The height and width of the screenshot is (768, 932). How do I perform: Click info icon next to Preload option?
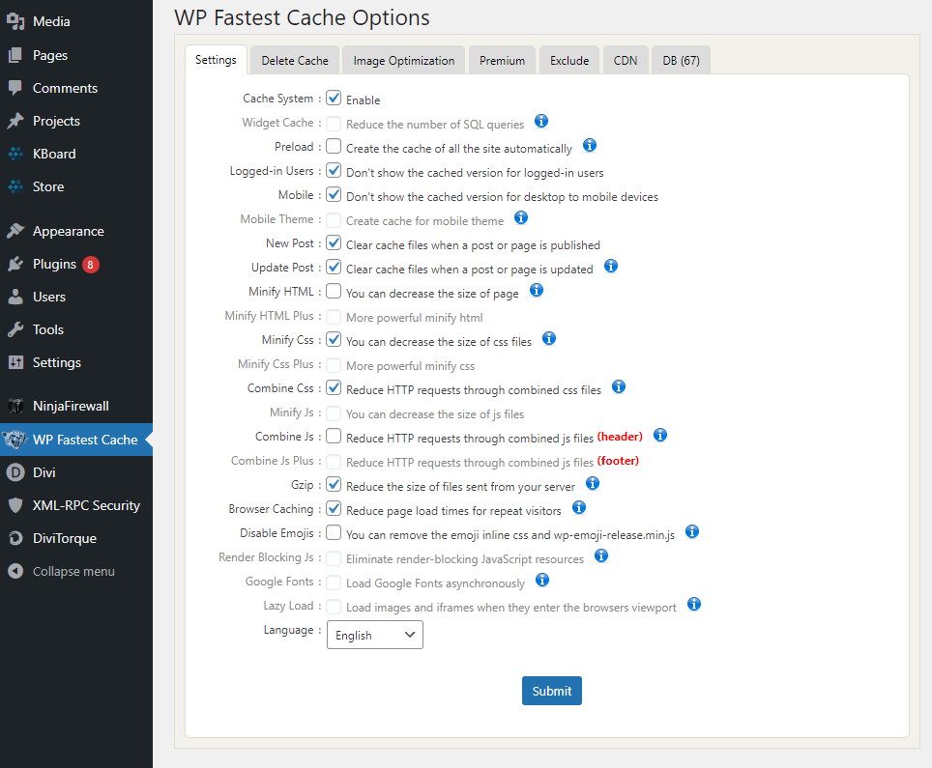click(x=589, y=146)
